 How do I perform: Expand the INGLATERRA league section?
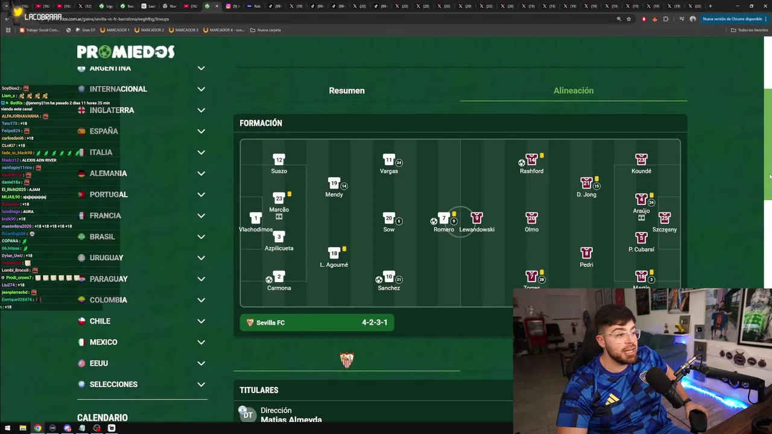pyautogui.click(x=201, y=110)
